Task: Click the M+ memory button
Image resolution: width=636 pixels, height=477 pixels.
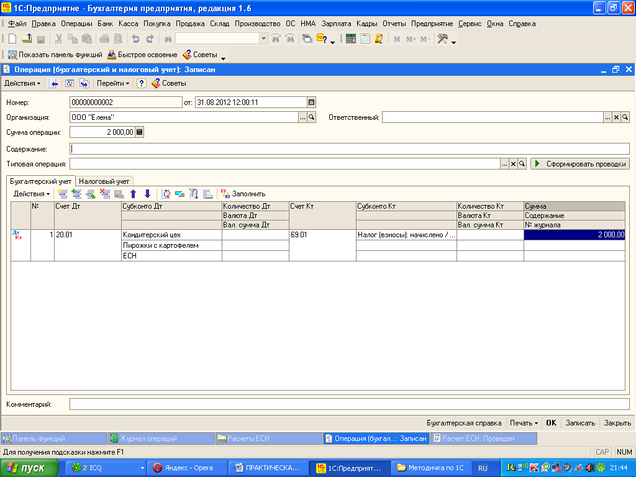Action: tap(411, 39)
